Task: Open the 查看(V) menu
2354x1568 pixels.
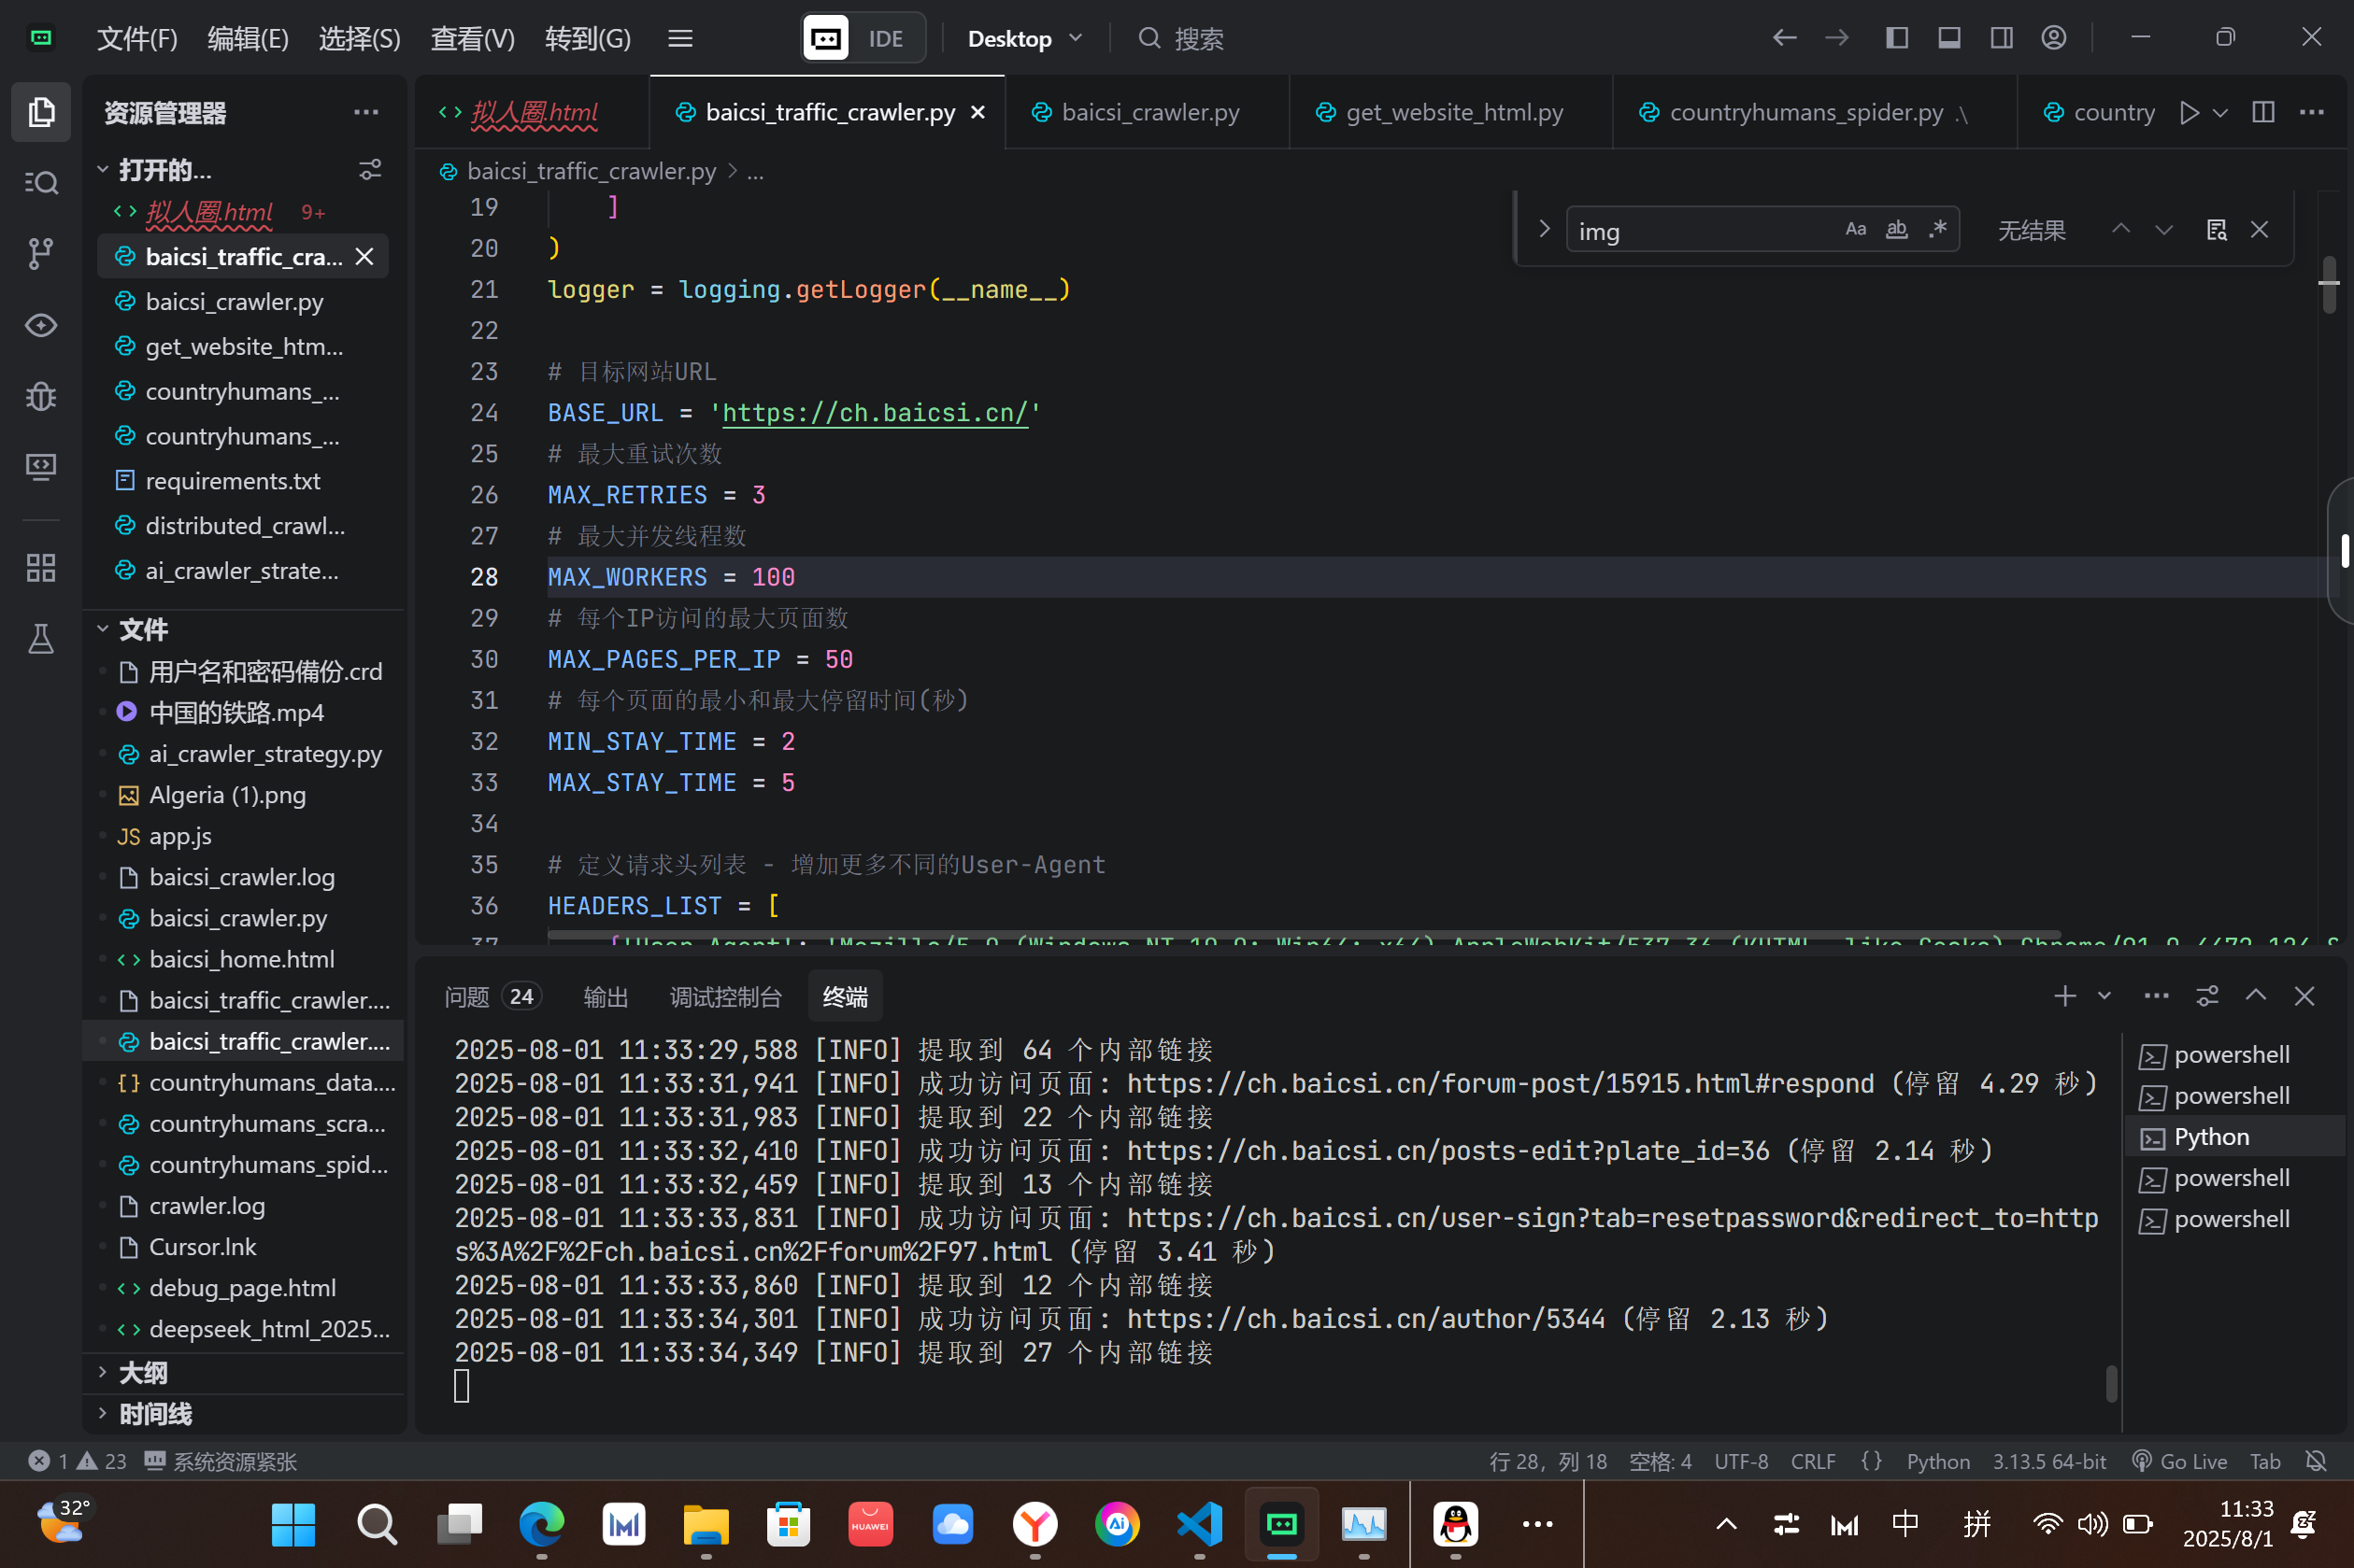Action: 472,38
